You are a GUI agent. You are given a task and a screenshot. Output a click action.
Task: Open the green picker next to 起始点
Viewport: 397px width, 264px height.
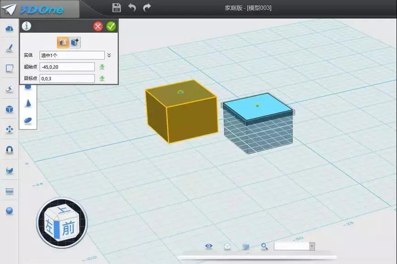pos(102,67)
